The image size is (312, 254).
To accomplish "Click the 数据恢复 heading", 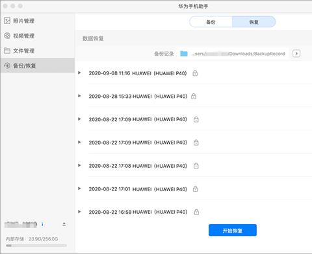I will (93, 39).
